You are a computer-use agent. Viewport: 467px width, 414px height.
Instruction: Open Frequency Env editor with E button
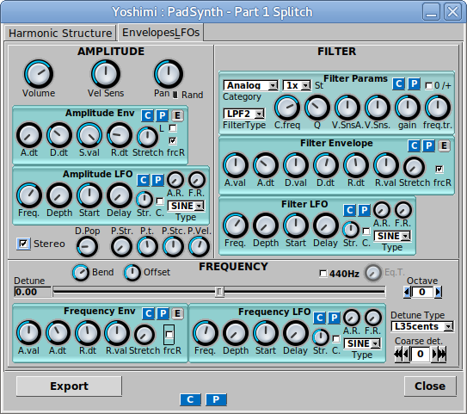coord(177,313)
